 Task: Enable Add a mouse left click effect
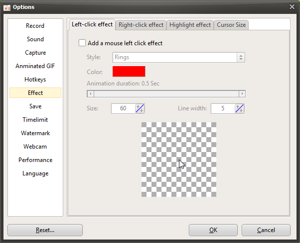pos(83,43)
